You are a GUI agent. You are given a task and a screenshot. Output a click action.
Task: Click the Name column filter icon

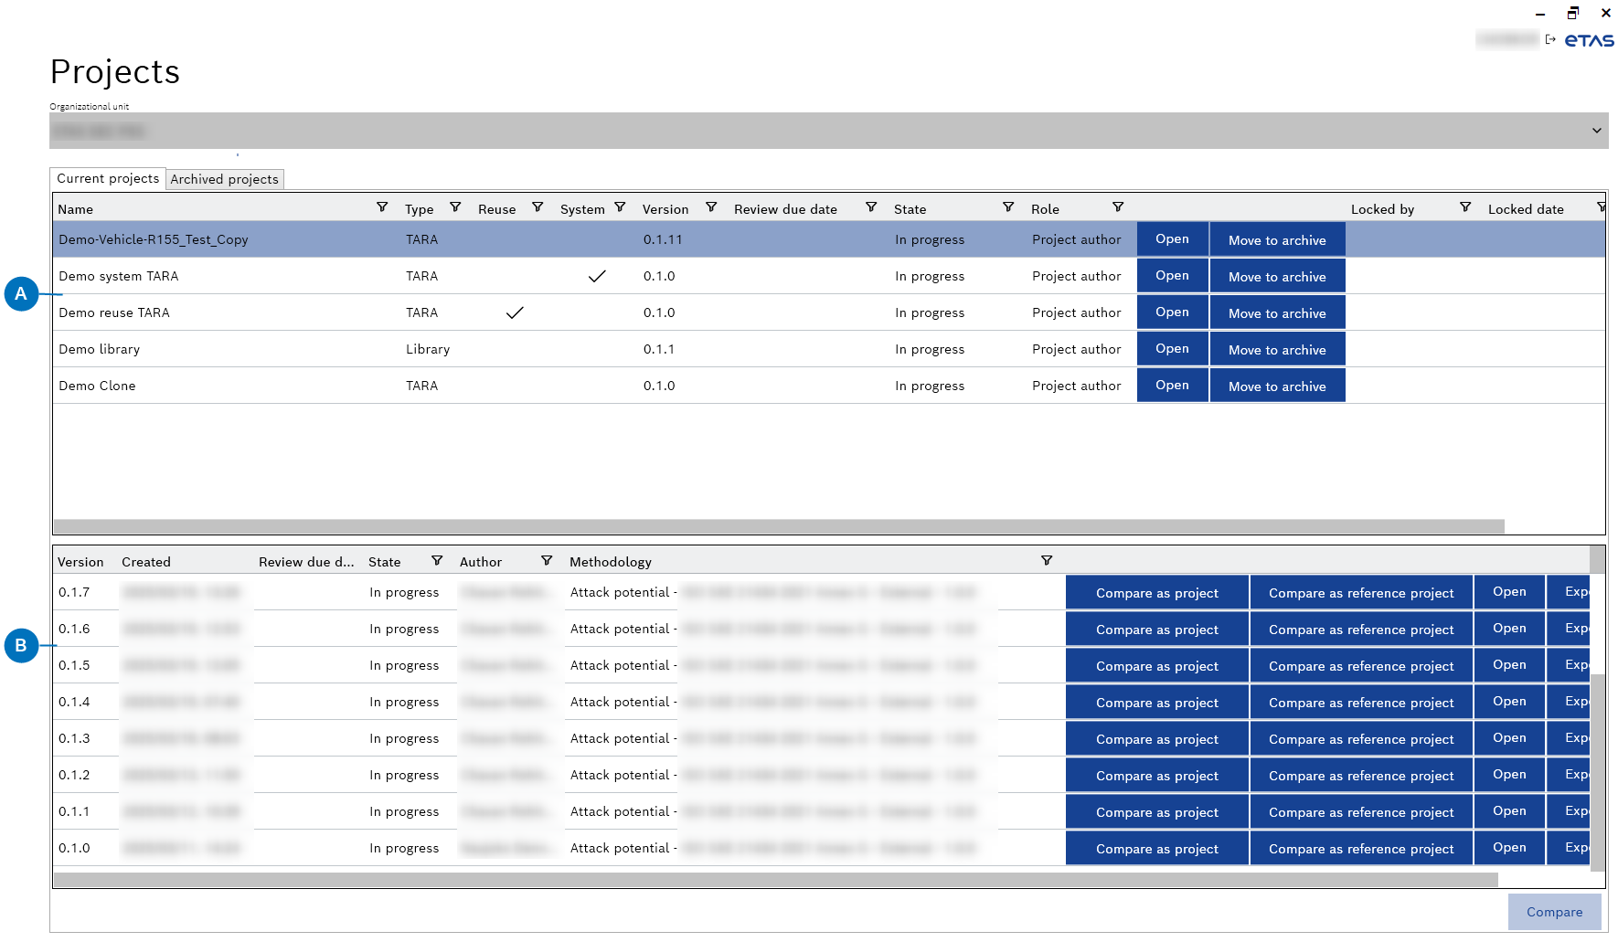click(382, 207)
